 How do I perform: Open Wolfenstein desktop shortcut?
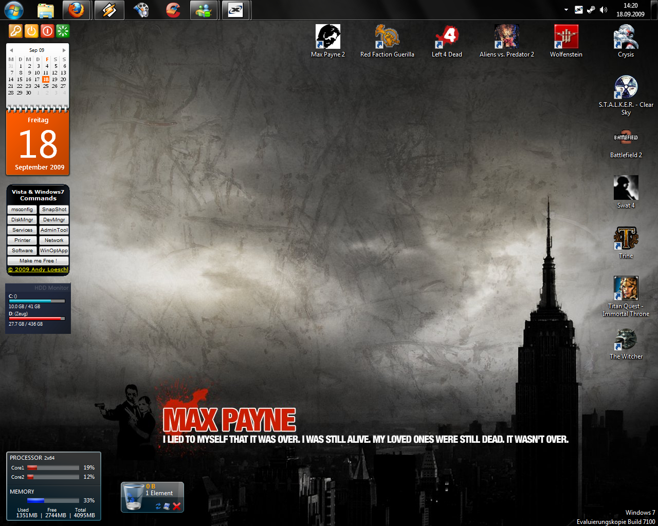[566, 41]
